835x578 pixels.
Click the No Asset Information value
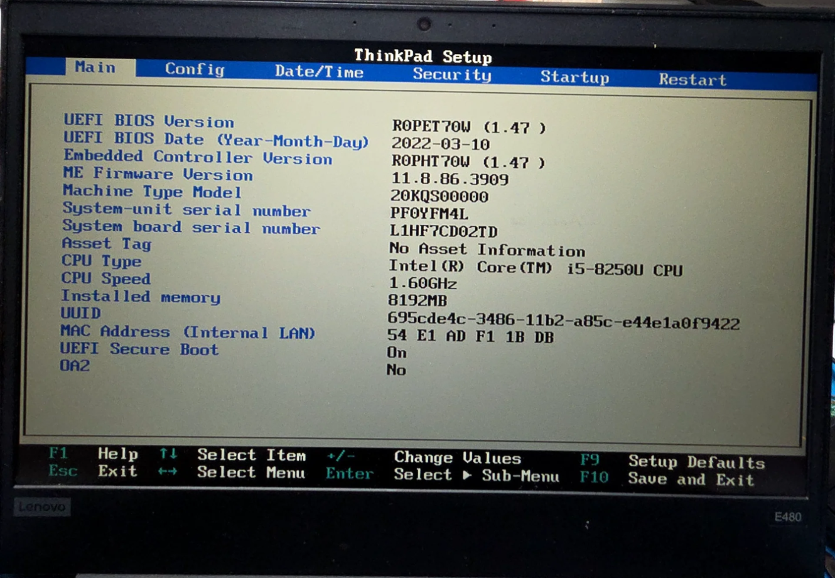pos(487,250)
